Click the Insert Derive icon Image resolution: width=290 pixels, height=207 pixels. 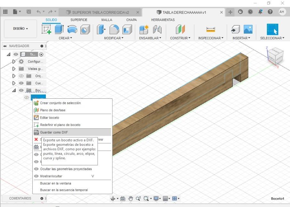pyautogui.click(x=236, y=29)
